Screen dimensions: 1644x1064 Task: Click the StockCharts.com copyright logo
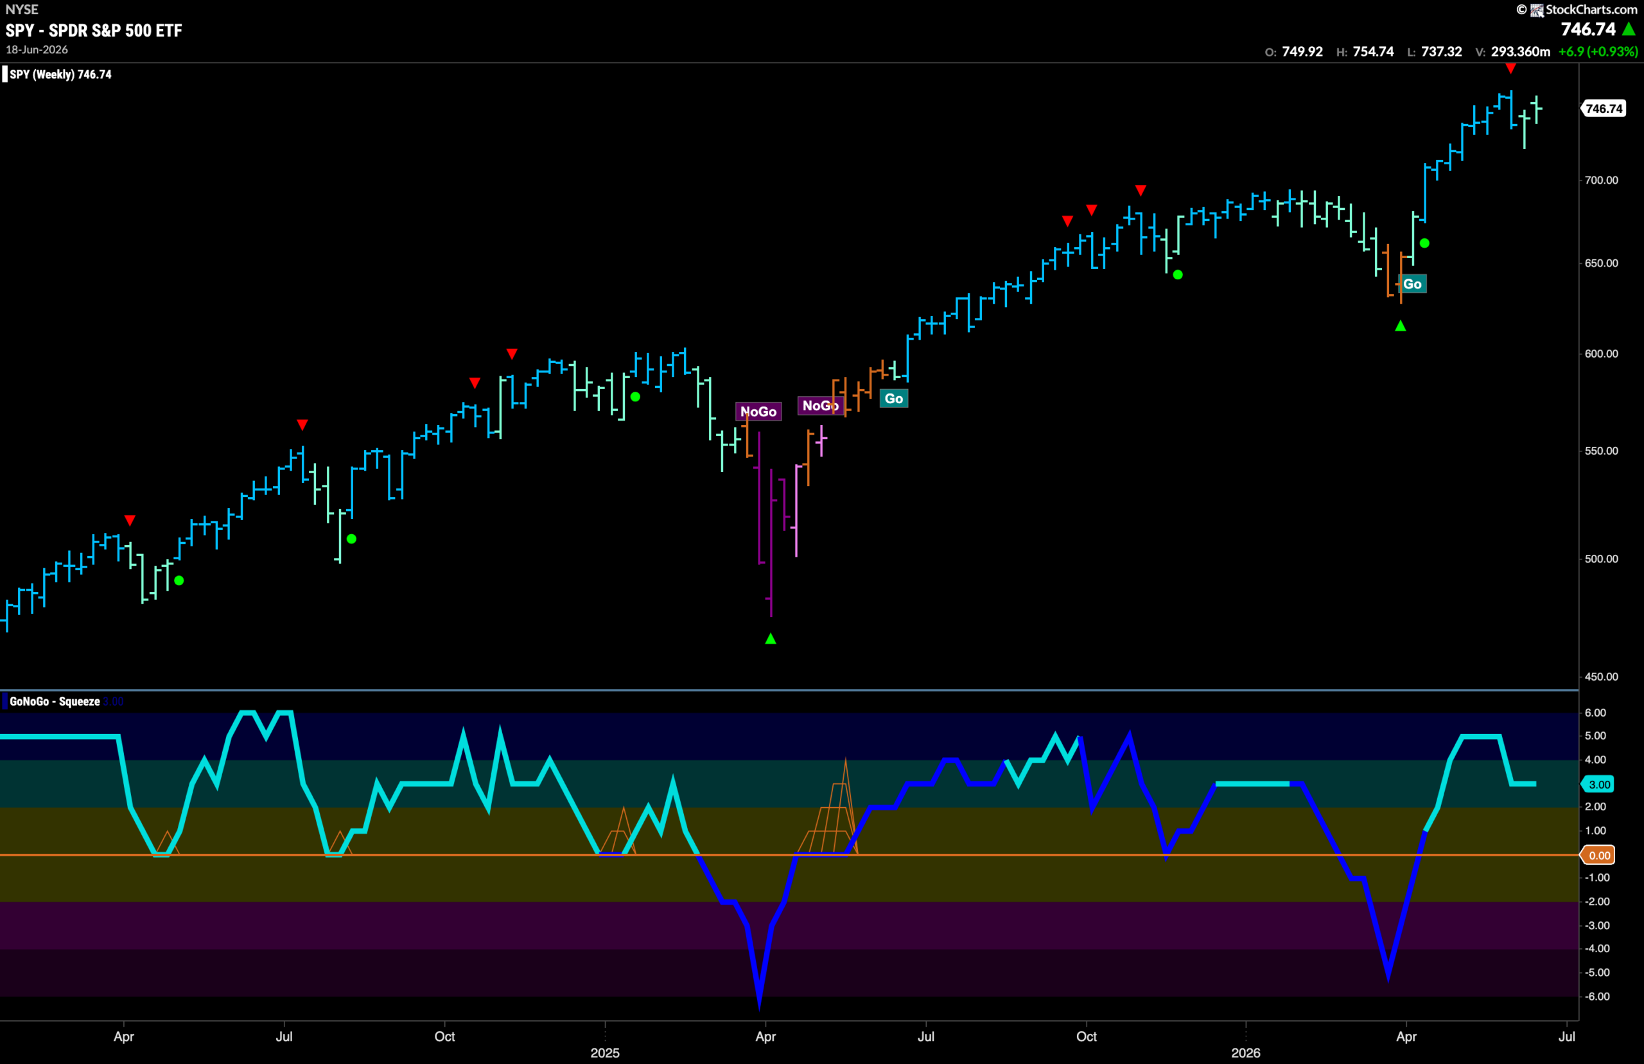(x=1577, y=9)
